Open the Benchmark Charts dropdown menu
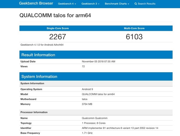 coord(117,4)
